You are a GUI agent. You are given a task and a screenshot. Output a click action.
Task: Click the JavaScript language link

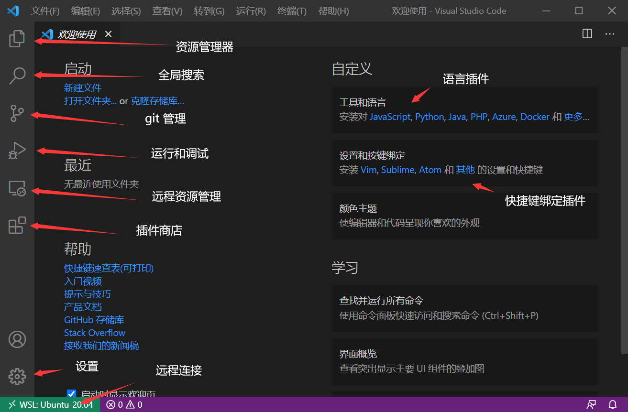click(x=390, y=117)
